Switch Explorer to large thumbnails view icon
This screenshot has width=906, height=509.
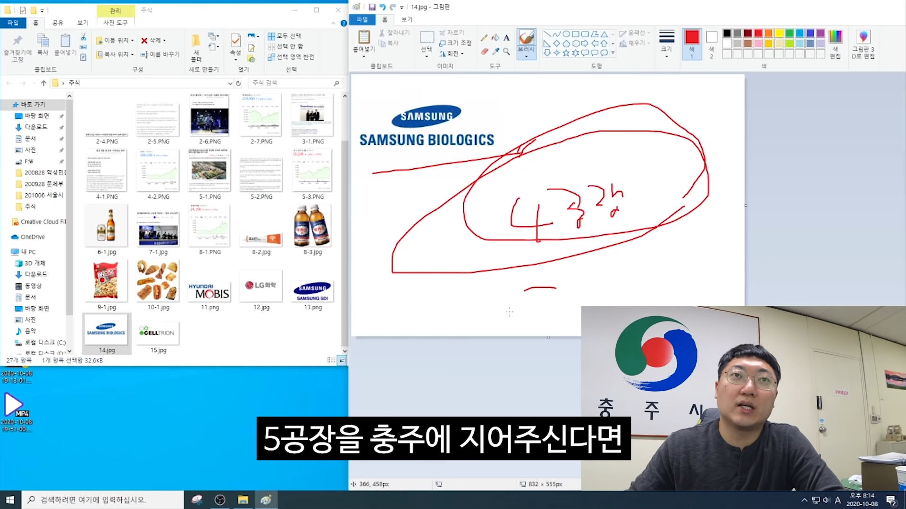(x=342, y=361)
